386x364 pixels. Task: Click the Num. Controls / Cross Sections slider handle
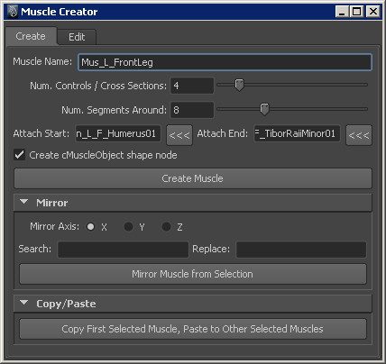pos(239,85)
